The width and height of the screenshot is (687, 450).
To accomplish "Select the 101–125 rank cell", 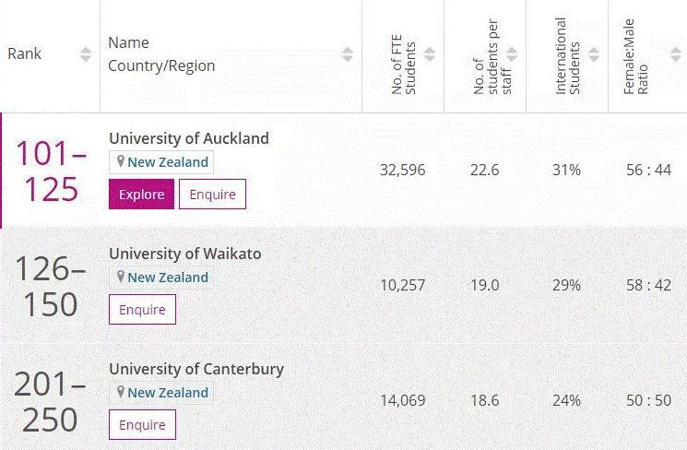I will 51,172.
